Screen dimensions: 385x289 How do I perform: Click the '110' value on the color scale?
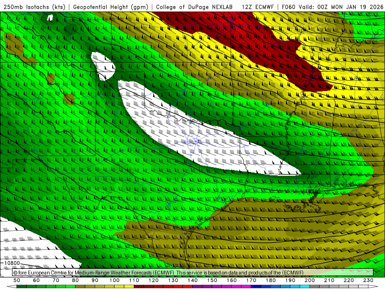[x=134, y=280]
